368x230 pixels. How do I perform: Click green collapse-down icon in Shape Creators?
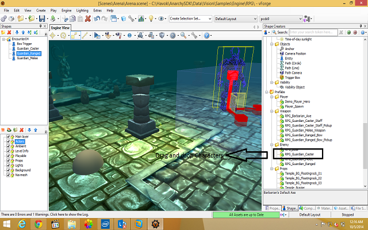(349, 32)
